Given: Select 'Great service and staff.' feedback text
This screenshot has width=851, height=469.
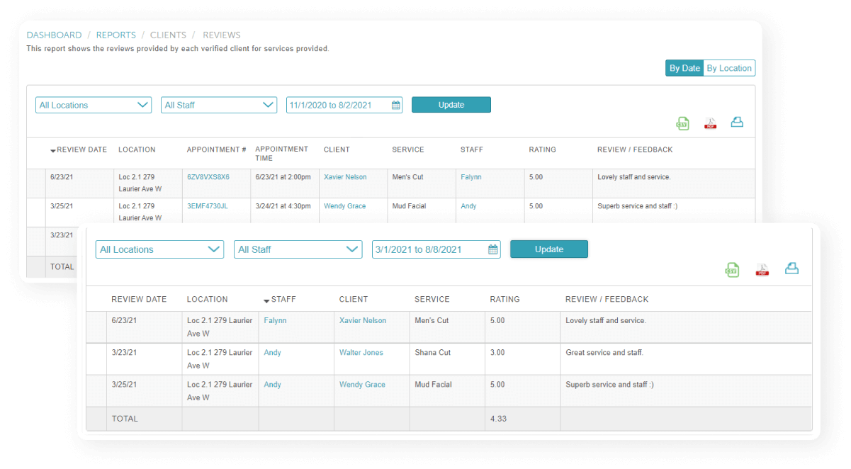Looking at the screenshot, I should pyautogui.click(x=604, y=353).
